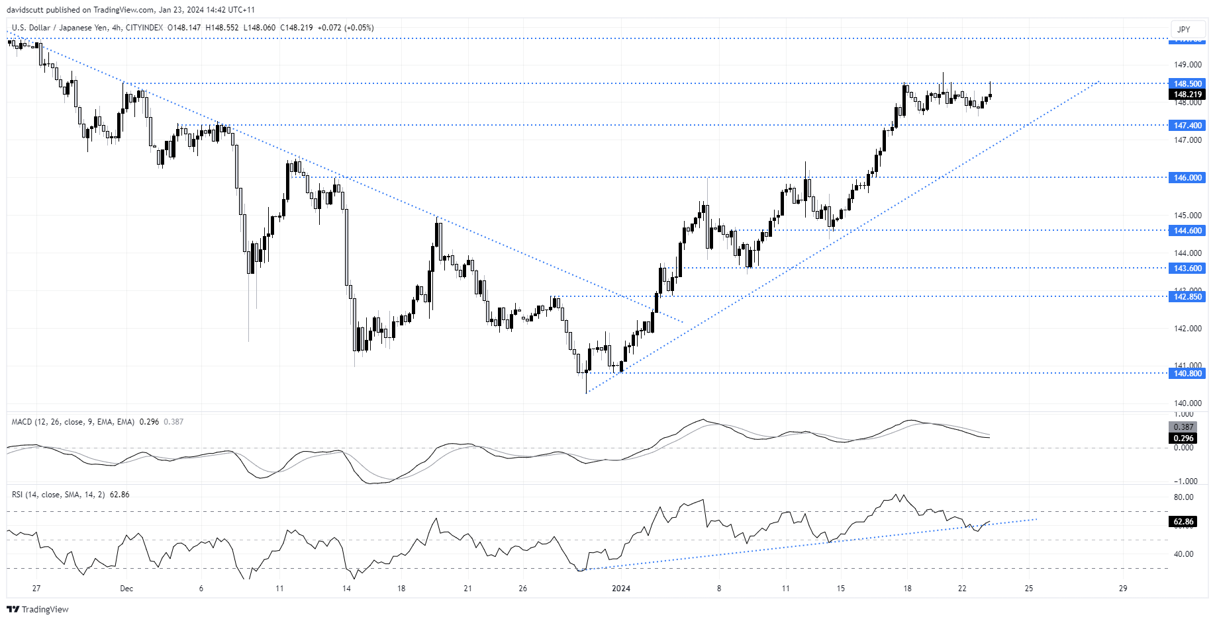
Task: Select the 149.000 price axis value
Action: [x=1188, y=65]
